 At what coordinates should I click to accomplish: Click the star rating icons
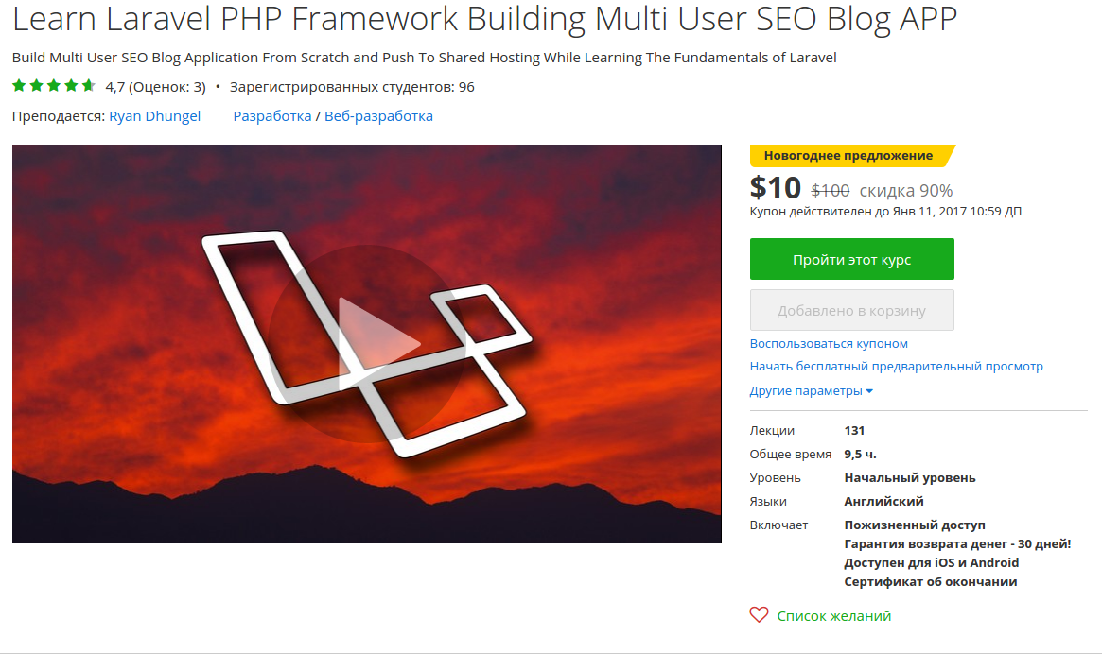click(54, 87)
